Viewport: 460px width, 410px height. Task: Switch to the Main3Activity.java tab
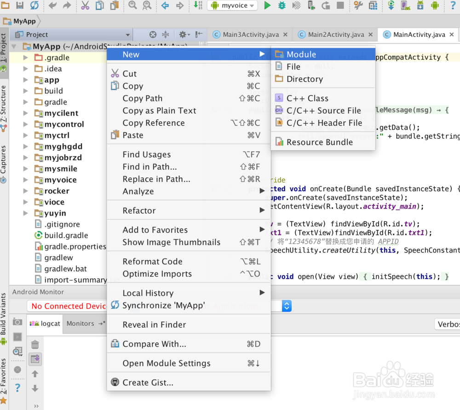tap(250, 35)
